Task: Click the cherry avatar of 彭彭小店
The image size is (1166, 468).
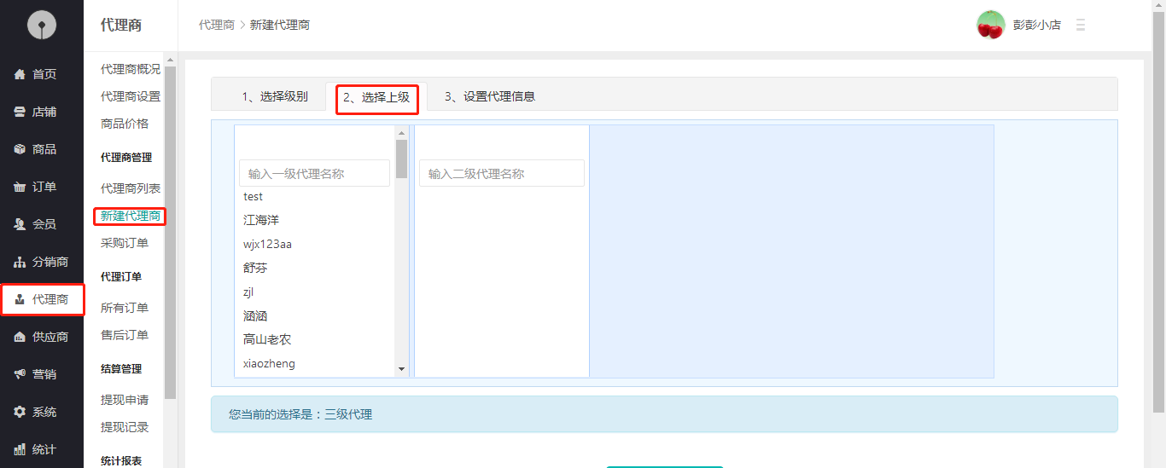Action: [x=990, y=25]
